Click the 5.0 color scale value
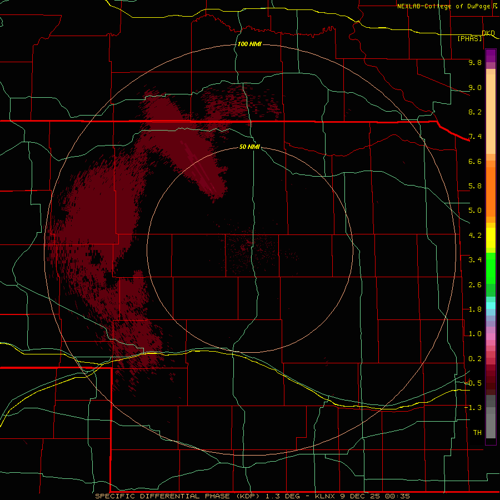This screenshot has height=500, width=500. [x=475, y=211]
